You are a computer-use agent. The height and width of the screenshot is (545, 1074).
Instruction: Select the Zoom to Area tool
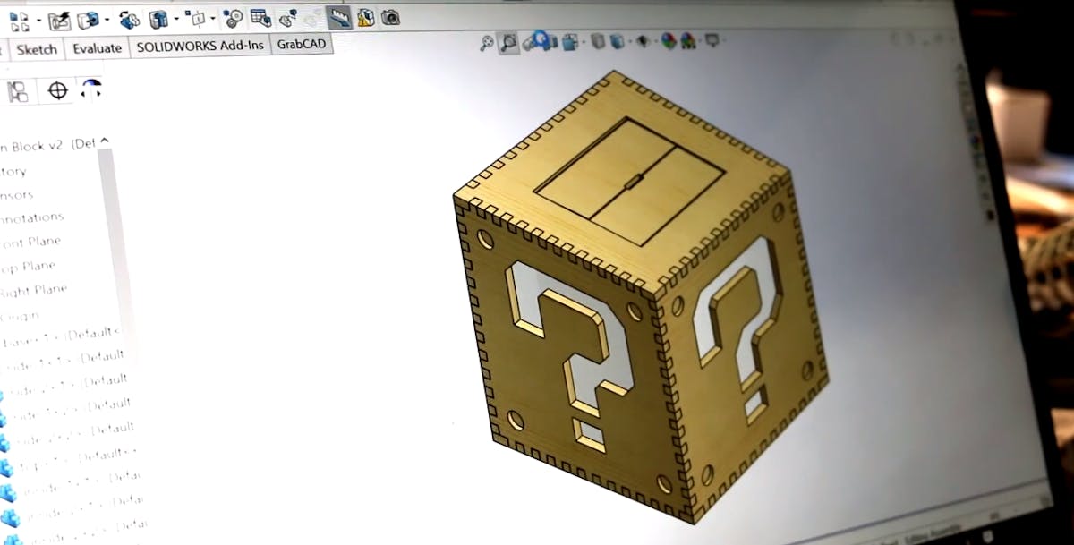508,42
